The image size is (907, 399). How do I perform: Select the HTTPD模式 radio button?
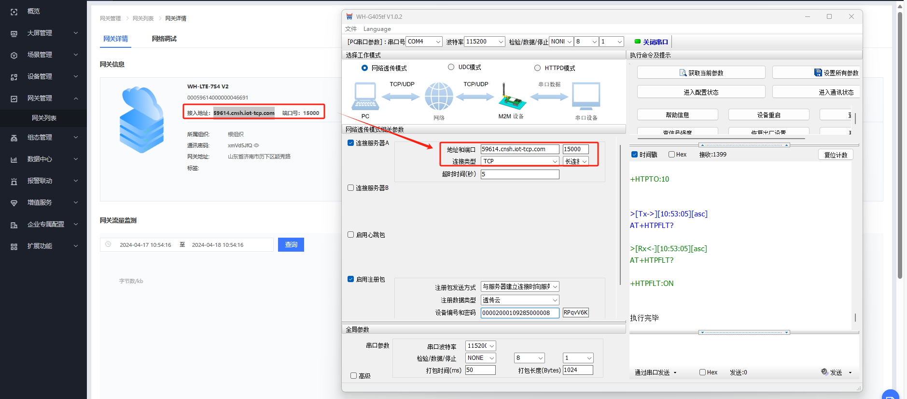537,68
